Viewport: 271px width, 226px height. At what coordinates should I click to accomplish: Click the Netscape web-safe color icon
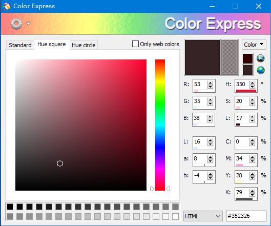tap(260, 58)
